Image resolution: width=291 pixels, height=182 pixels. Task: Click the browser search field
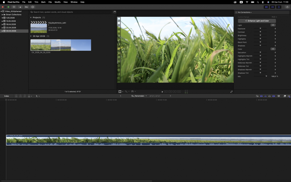[71, 12]
